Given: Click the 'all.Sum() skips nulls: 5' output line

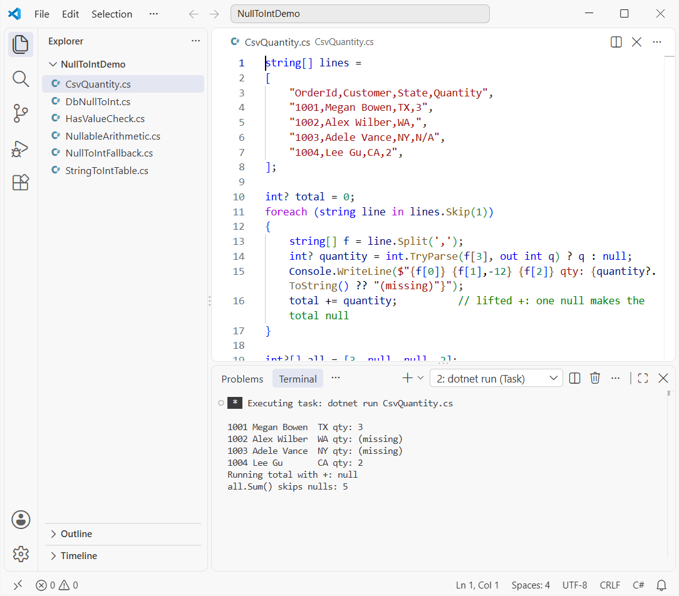Looking at the screenshot, I should [x=288, y=486].
